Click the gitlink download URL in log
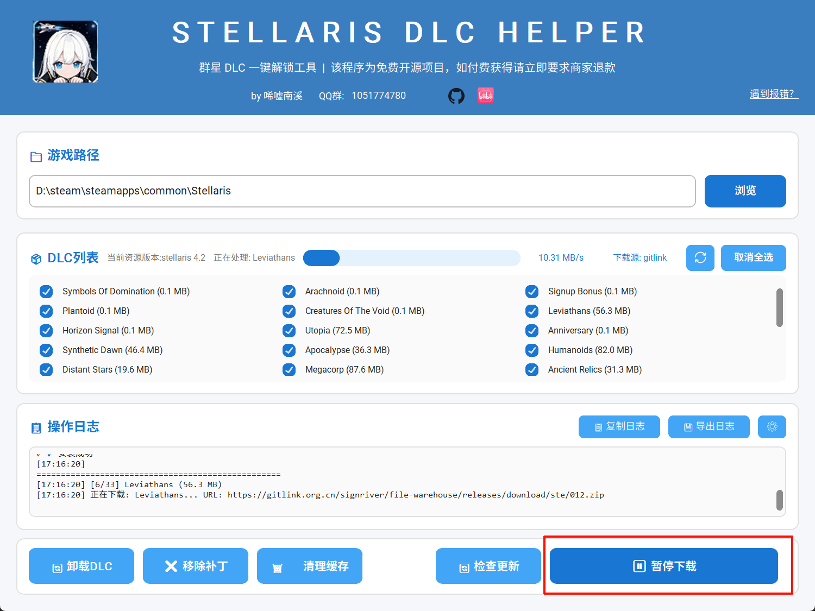815x611 pixels. point(416,495)
